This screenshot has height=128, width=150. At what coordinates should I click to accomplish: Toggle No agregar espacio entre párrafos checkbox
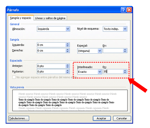click(14, 77)
